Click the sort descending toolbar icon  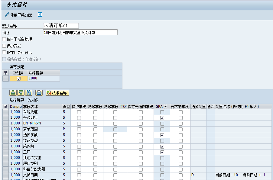(21, 93)
